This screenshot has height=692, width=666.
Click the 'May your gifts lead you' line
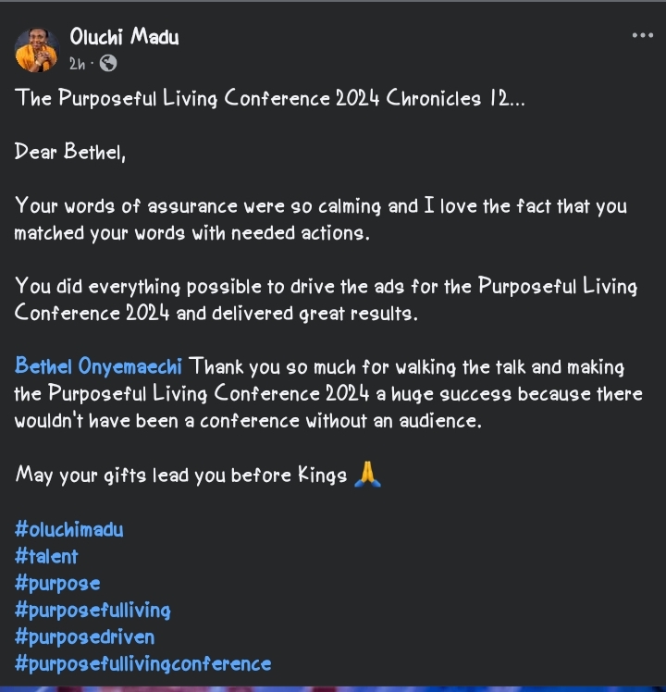pos(181,475)
